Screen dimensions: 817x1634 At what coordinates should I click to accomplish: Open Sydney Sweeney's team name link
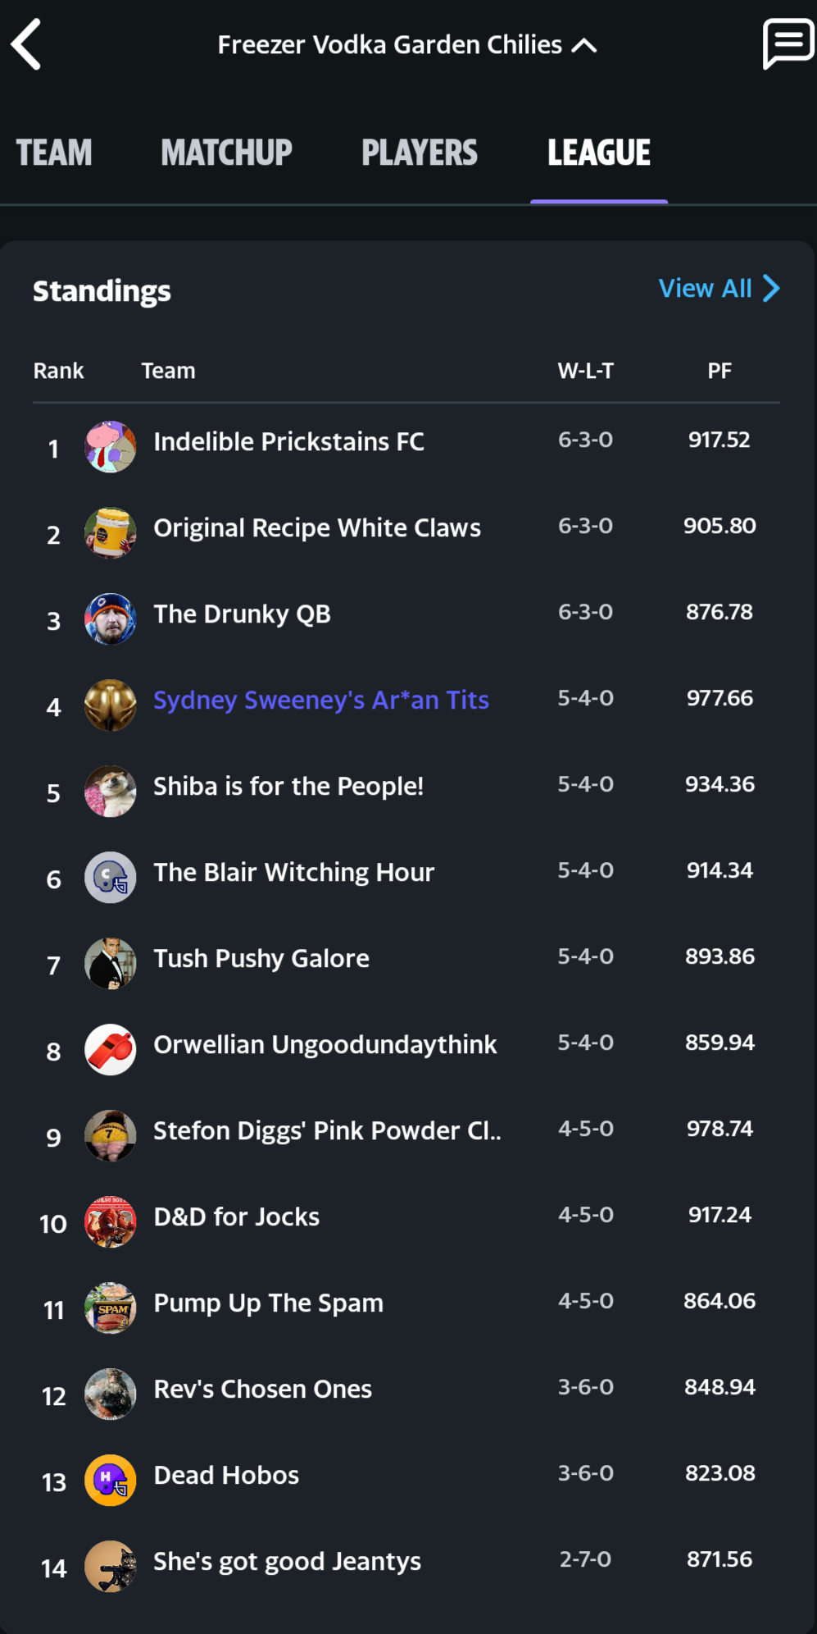click(321, 701)
